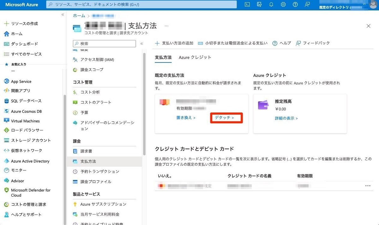Click リソースの作成 plus icon

tap(6, 24)
